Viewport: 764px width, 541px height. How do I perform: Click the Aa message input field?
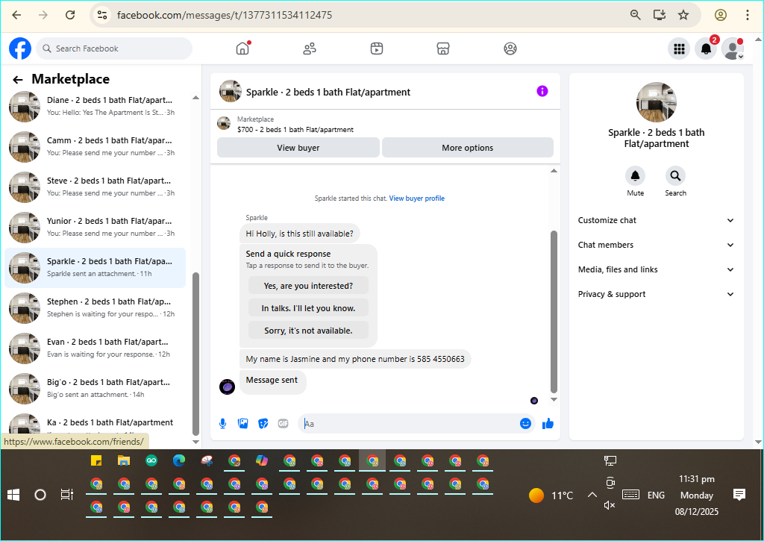[410, 424]
